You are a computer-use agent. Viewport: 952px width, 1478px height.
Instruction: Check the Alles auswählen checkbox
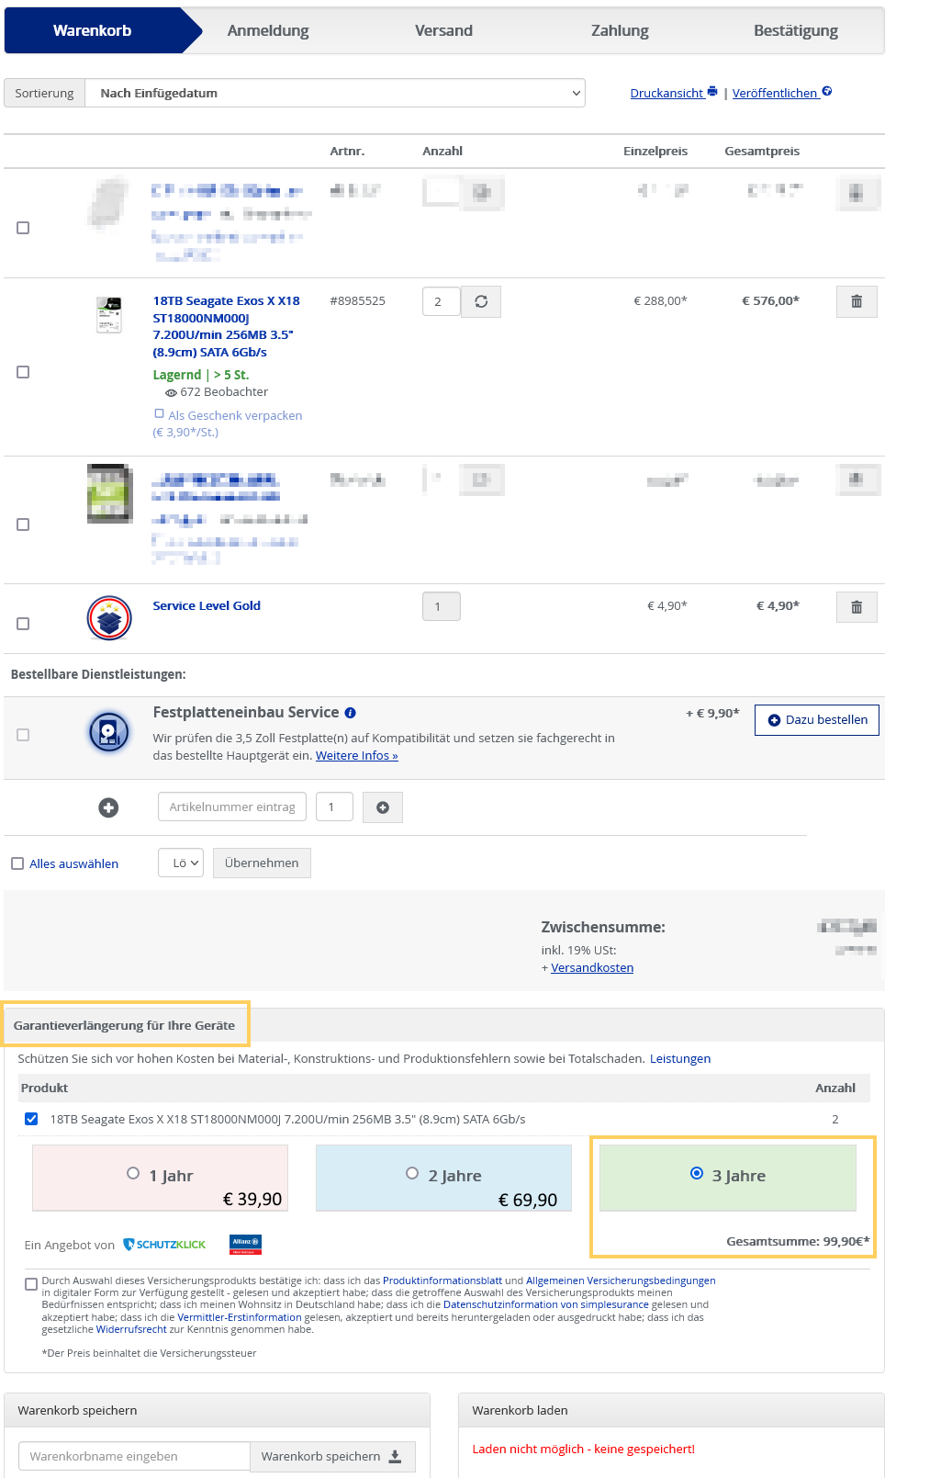tap(17, 863)
